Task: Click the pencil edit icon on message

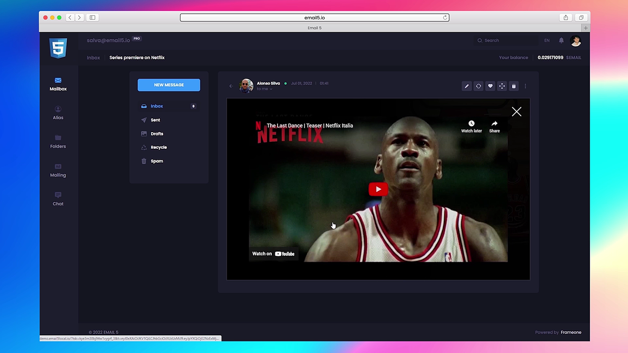Action: coord(466,86)
